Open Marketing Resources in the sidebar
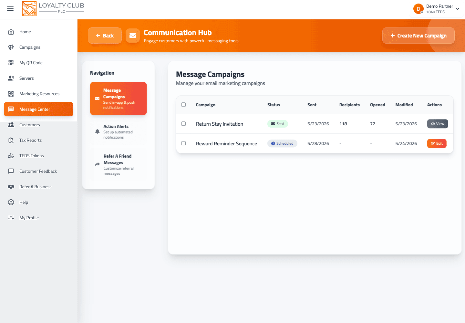The image size is (465, 323). coord(38,94)
